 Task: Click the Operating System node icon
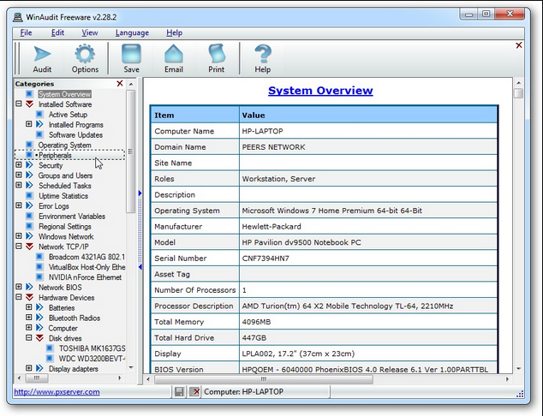[x=29, y=145]
